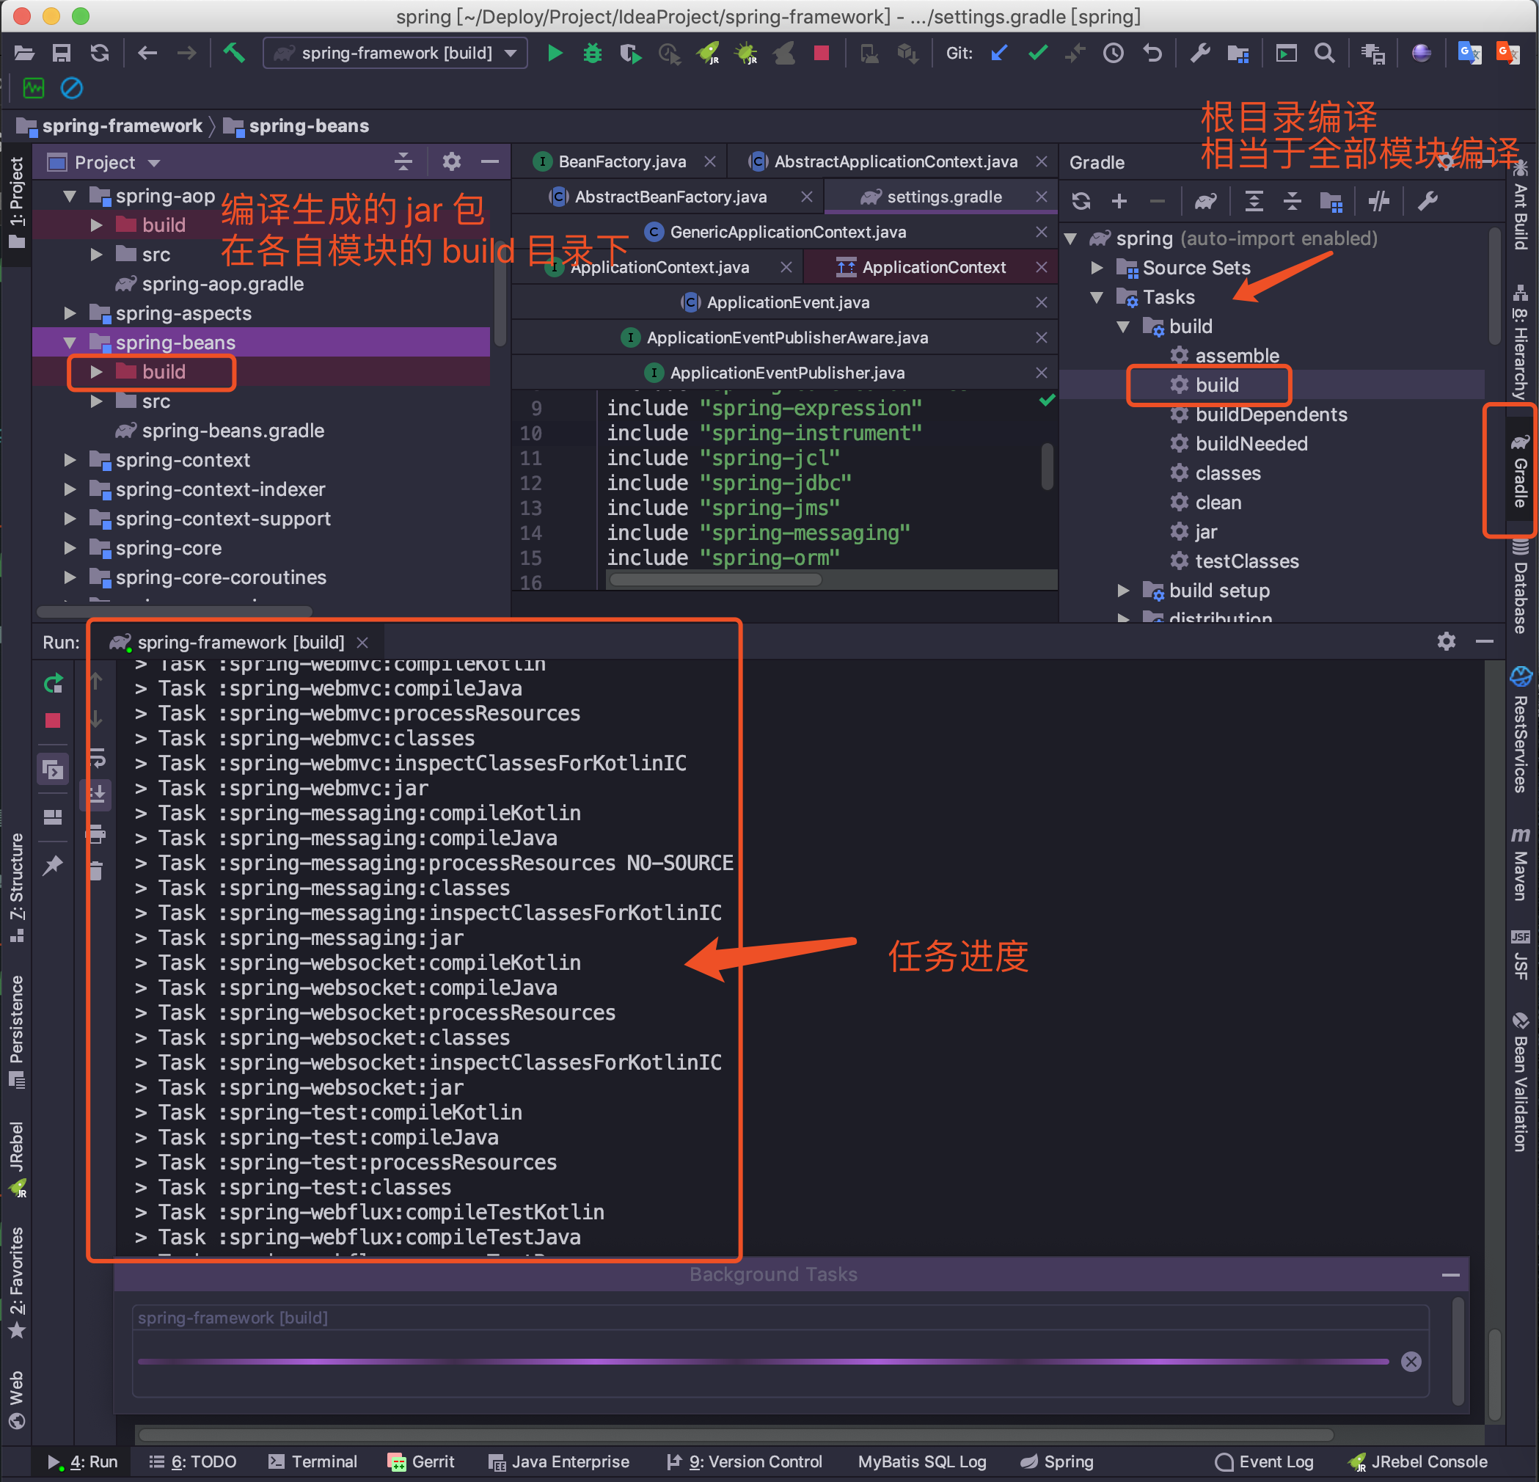This screenshot has height=1482, width=1539.
Task: Click the red Stop button in toolbar
Action: [822, 54]
